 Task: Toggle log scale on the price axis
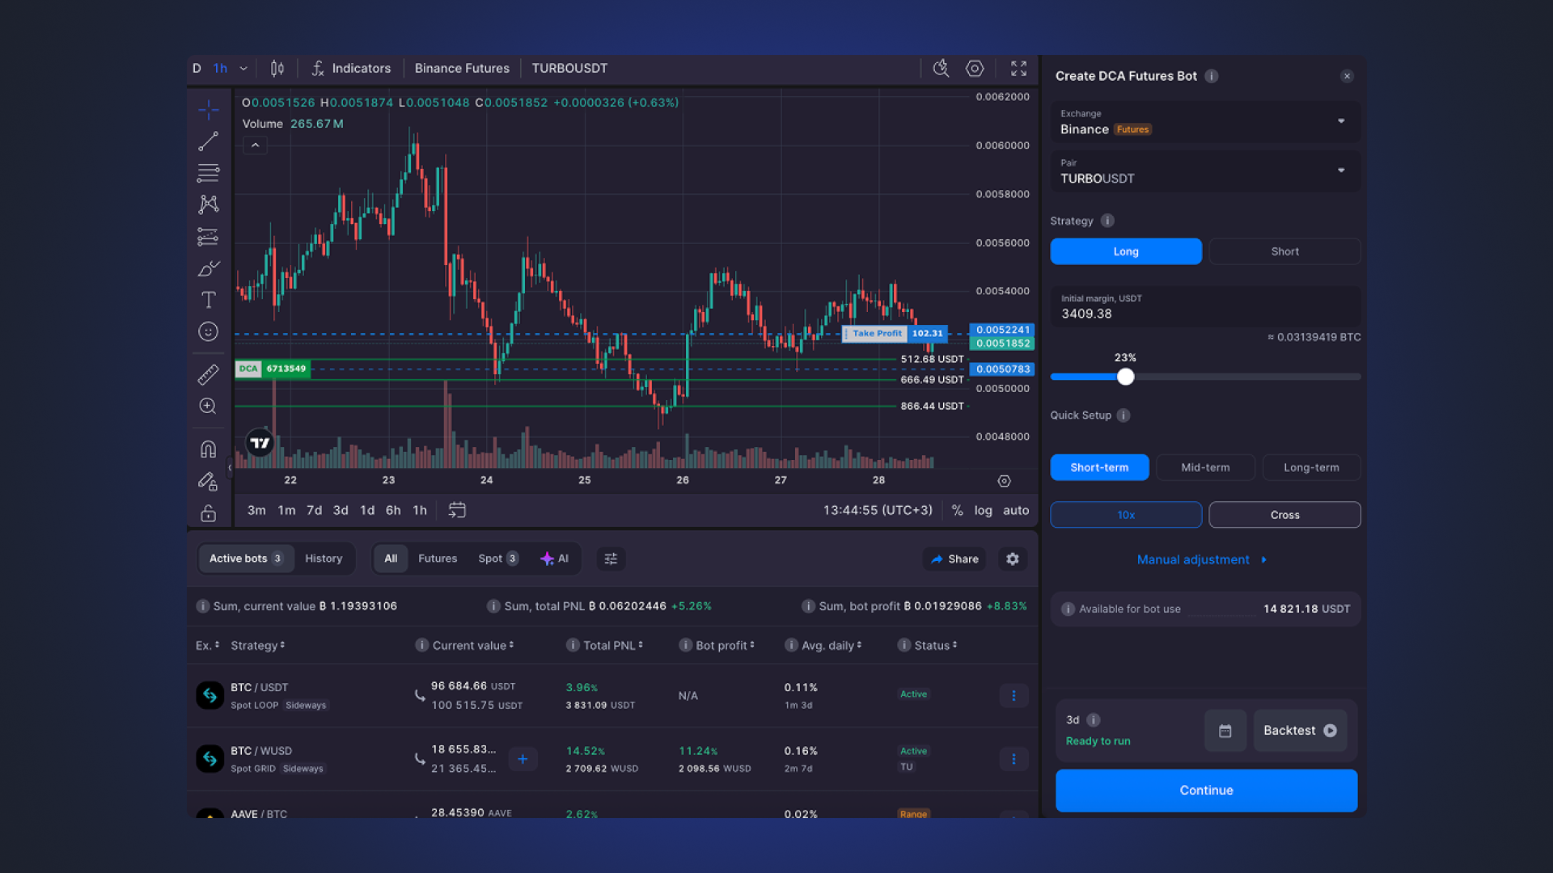pyautogui.click(x=983, y=510)
